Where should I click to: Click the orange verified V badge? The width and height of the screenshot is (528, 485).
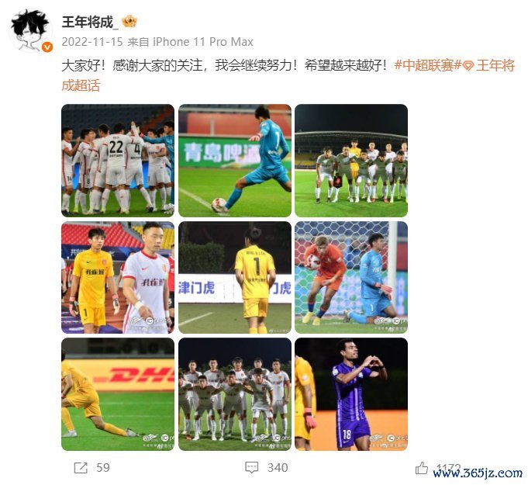click(x=47, y=47)
